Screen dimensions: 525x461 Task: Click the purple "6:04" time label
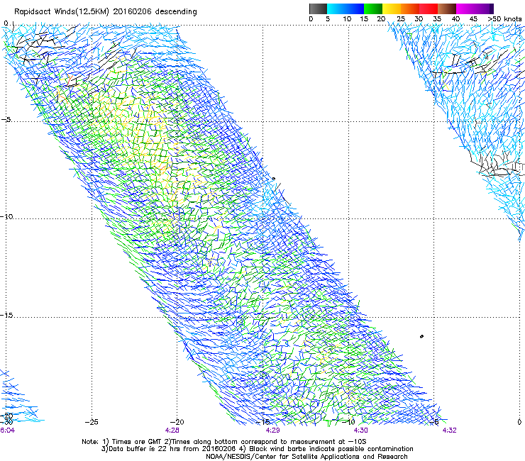[x=7, y=431]
